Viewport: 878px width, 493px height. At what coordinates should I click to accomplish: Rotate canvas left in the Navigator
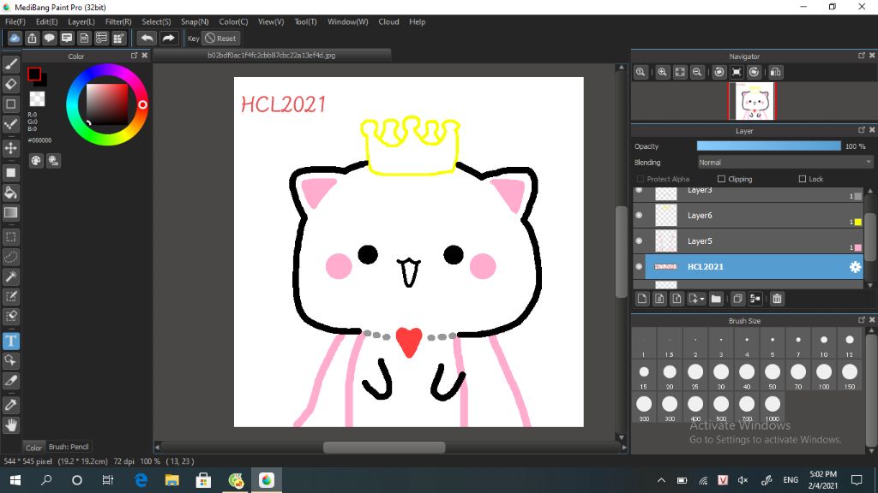pyautogui.click(x=719, y=72)
